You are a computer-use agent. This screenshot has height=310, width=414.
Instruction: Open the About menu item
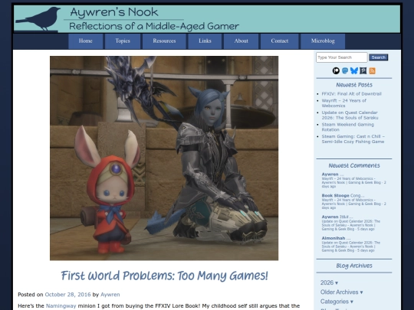241,41
